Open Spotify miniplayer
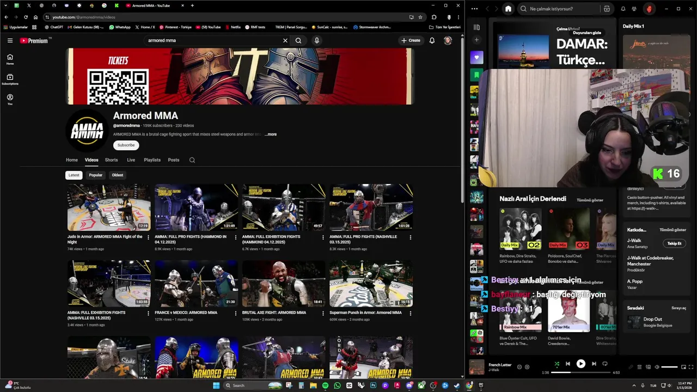 (x=684, y=367)
